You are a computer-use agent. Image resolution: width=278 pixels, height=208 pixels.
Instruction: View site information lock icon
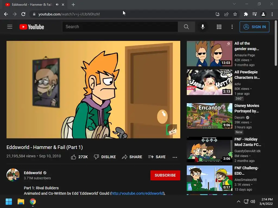[34, 14]
